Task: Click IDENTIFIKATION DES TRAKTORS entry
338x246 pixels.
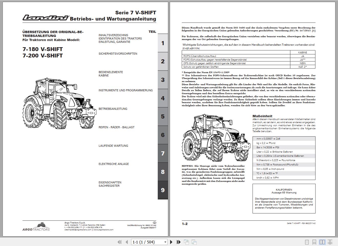Action: point(120,38)
